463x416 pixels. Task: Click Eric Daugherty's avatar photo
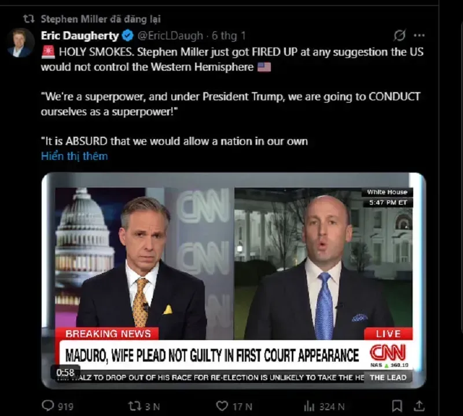20,43
